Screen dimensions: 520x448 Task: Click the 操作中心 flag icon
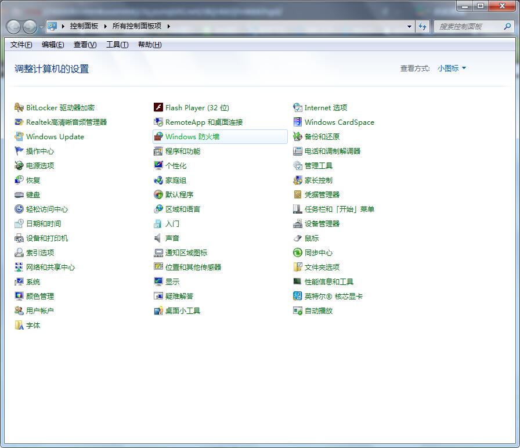(19, 151)
